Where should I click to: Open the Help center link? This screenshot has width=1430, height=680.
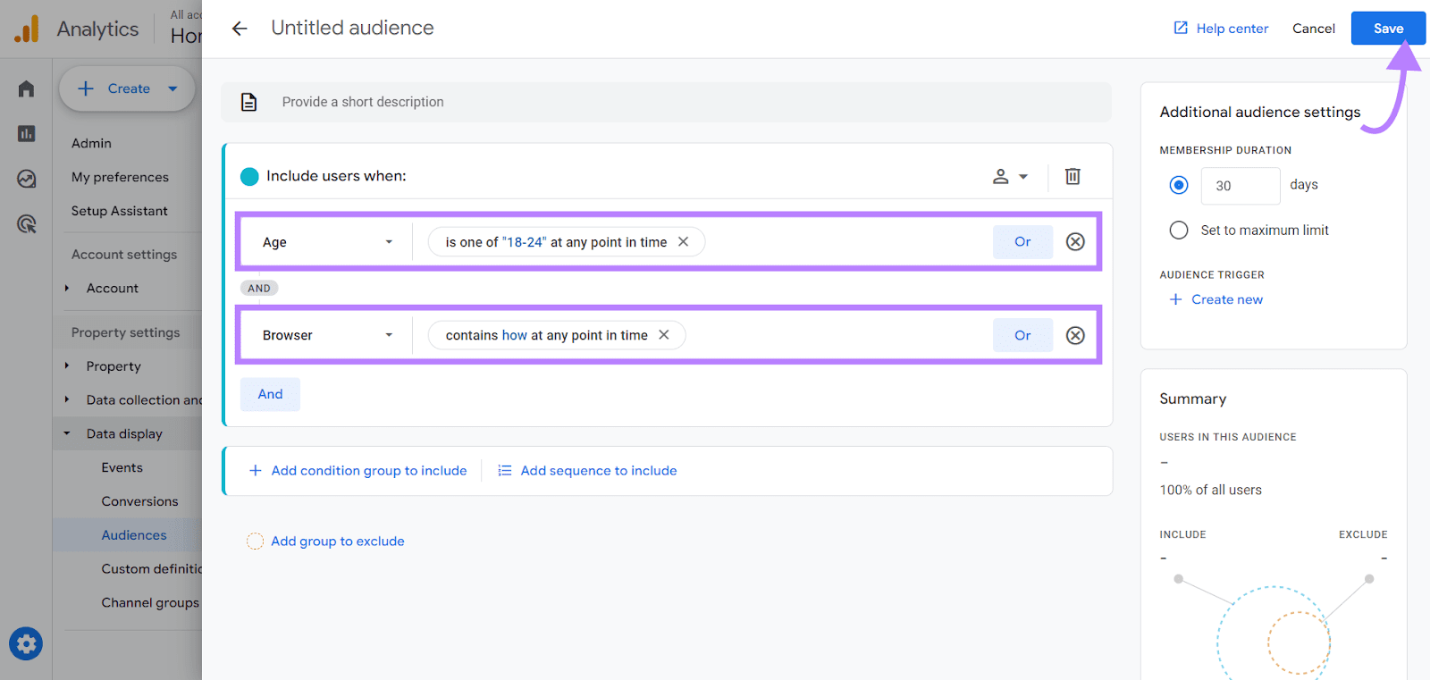1221,29
